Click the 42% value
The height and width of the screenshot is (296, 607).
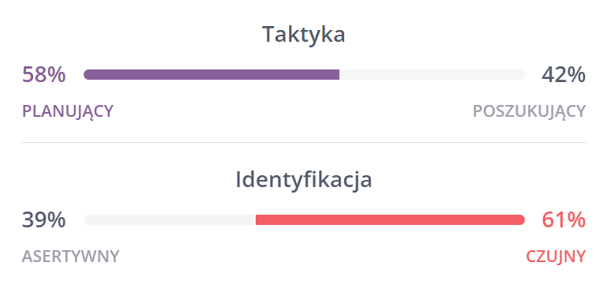click(564, 75)
